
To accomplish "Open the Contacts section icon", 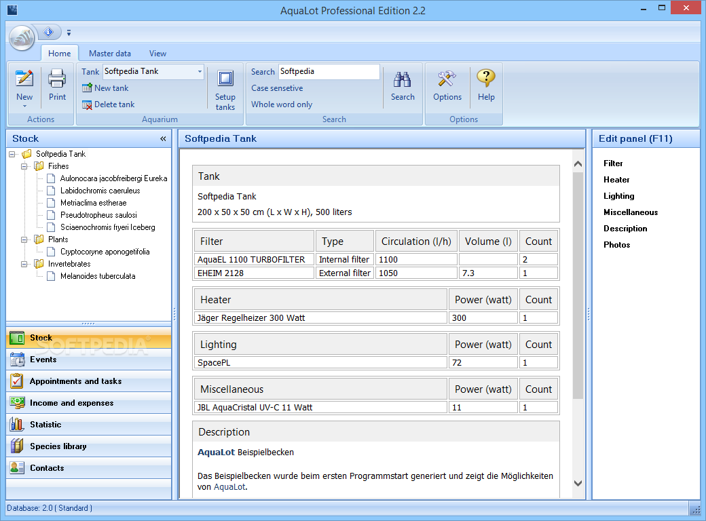I will point(17,467).
